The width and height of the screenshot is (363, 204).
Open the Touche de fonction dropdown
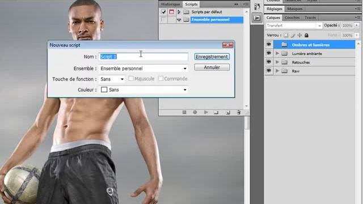coord(112,79)
